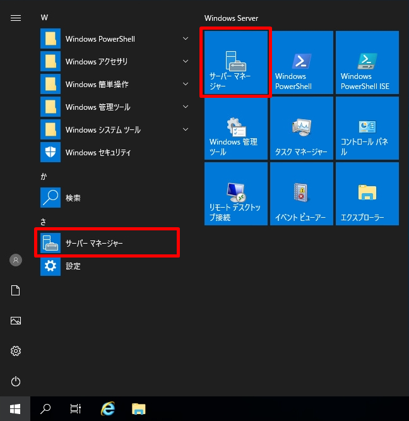The width and height of the screenshot is (409, 421).
Task: Open the サーバー マネージャー tile
Action: tap(236, 62)
